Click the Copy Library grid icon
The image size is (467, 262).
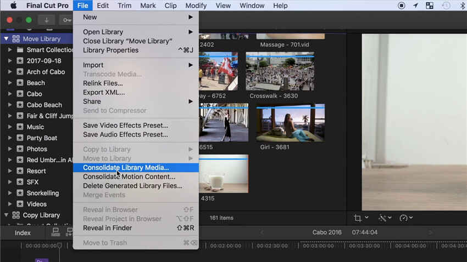point(16,215)
